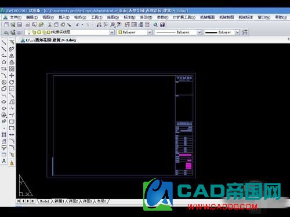
Task: Click the Save icon in the top toolbar
Action: [x=19, y=25]
